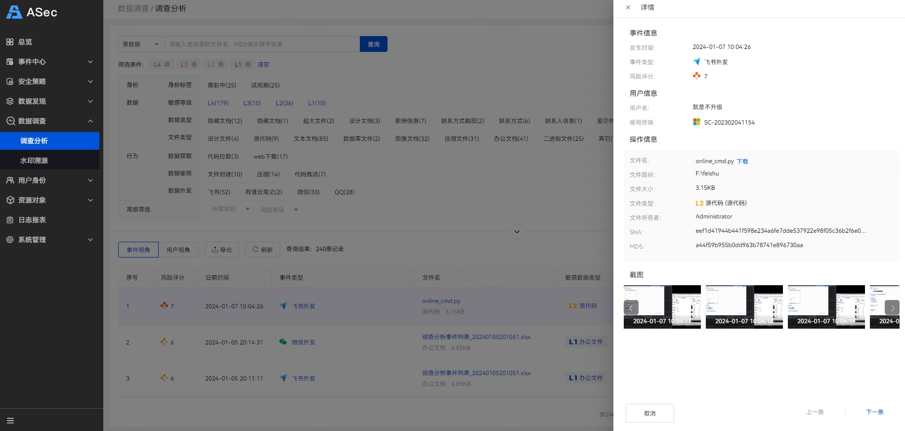
Task: Switch to the 用户视角 tab
Action: pyautogui.click(x=178, y=250)
